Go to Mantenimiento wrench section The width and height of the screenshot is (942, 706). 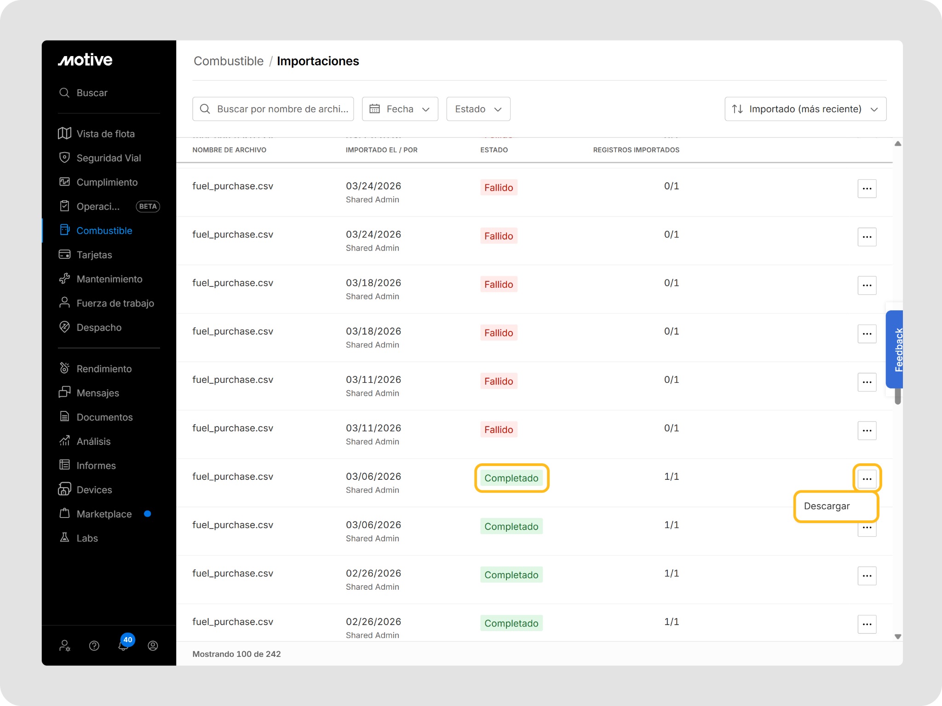point(101,279)
